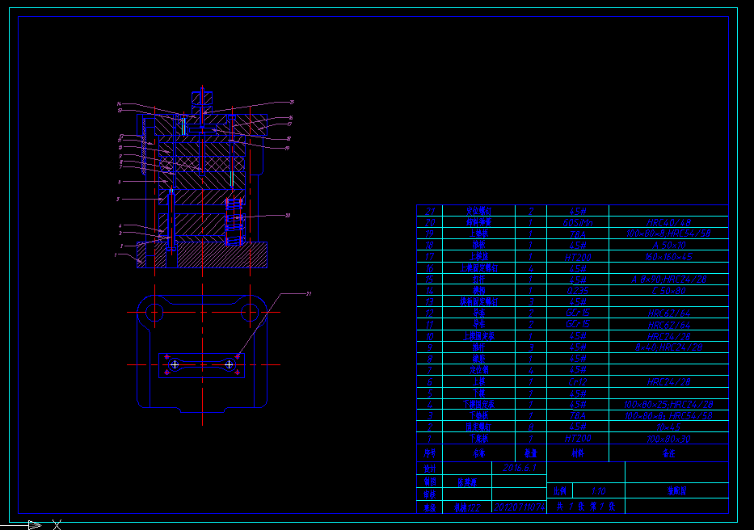Click the Q235 material cell
The image size is (754, 530).
[578, 291]
